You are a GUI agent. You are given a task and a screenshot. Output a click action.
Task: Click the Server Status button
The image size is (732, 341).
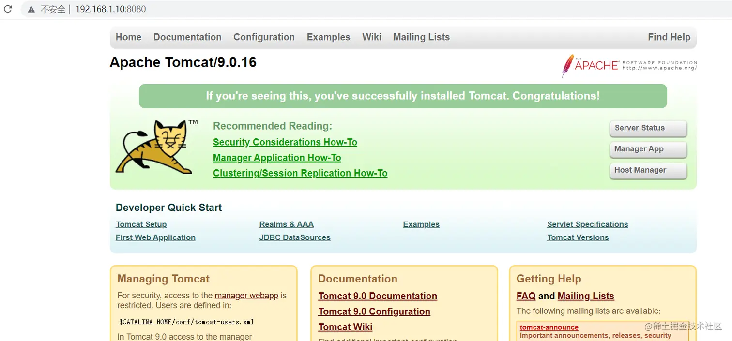tap(648, 128)
